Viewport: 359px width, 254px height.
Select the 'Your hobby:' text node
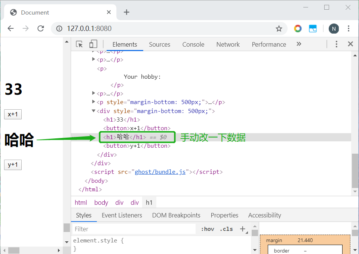142,77
